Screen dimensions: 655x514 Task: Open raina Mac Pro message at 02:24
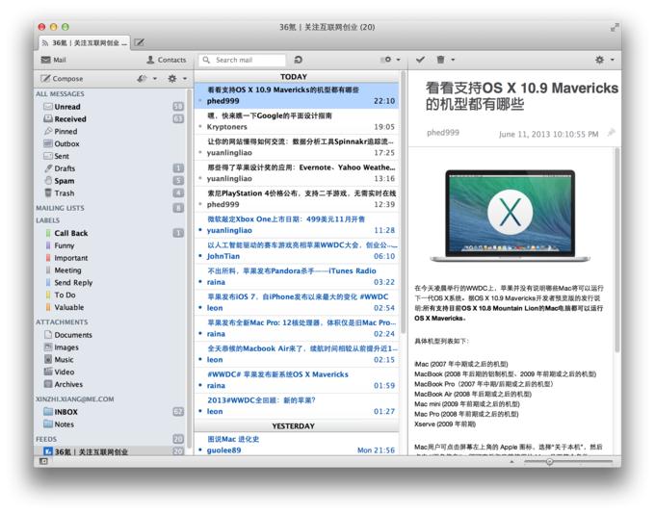point(297,328)
